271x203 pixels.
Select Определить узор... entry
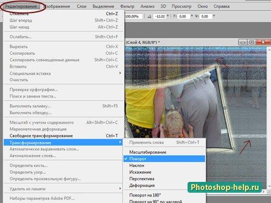point(63,172)
